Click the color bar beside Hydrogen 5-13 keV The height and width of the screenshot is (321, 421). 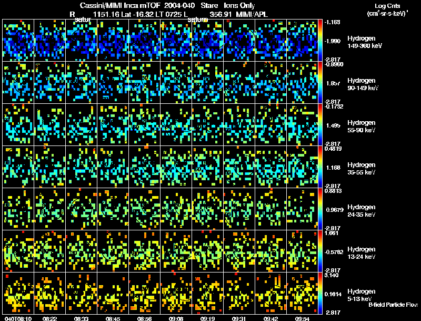320,293
